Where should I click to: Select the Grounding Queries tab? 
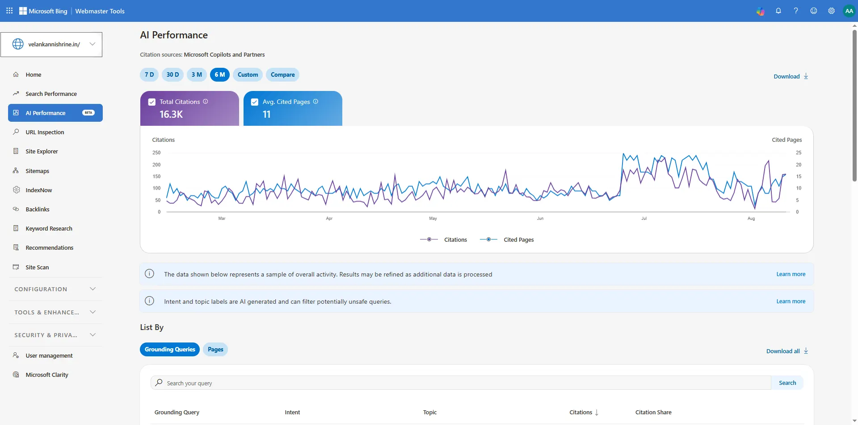click(x=170, y=349)
